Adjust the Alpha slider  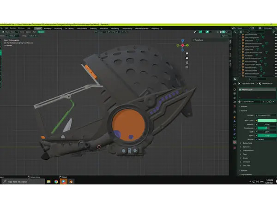267,135
